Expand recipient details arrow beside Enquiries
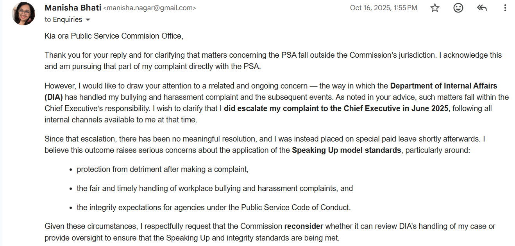 [88, 19]
